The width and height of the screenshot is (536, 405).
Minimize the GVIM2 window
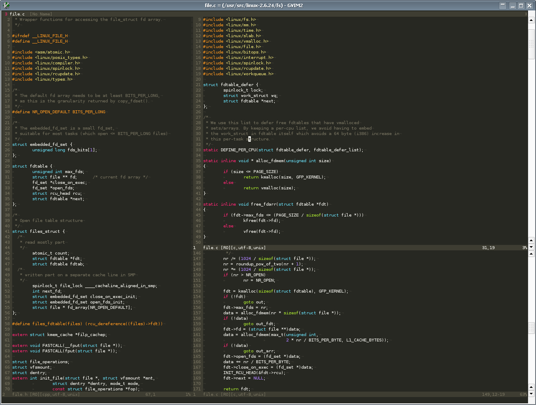coord(513,5)
